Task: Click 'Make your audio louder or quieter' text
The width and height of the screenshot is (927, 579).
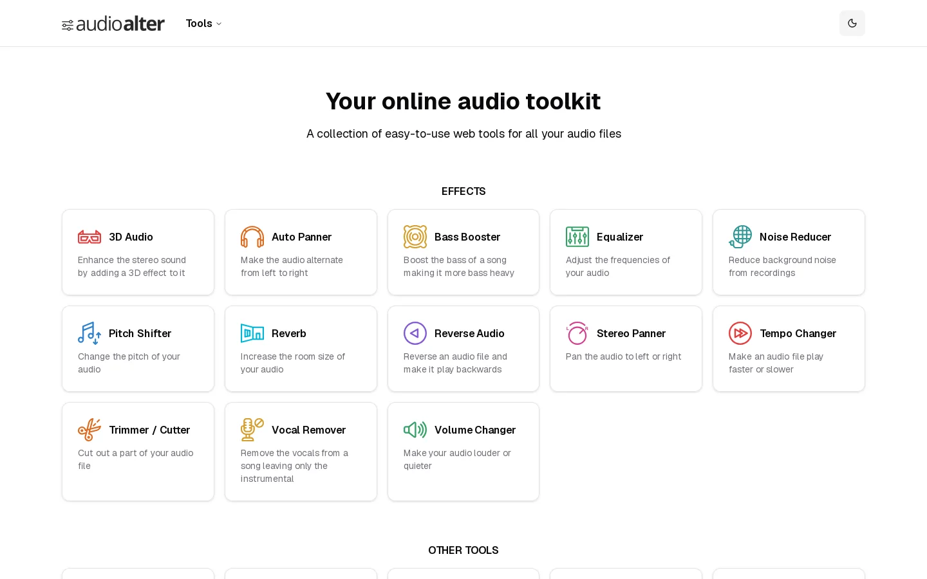Action: (457, 459)
